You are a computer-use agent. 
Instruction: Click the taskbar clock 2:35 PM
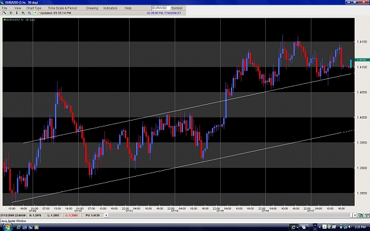[360, 227]
